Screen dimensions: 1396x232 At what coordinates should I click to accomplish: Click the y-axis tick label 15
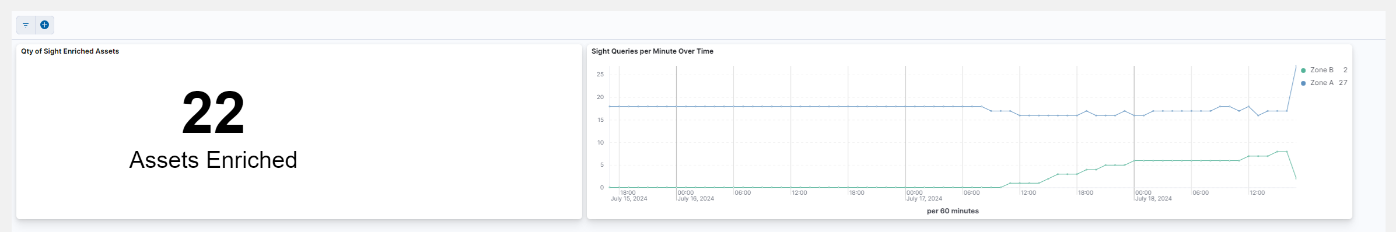(x=600, y=120)
